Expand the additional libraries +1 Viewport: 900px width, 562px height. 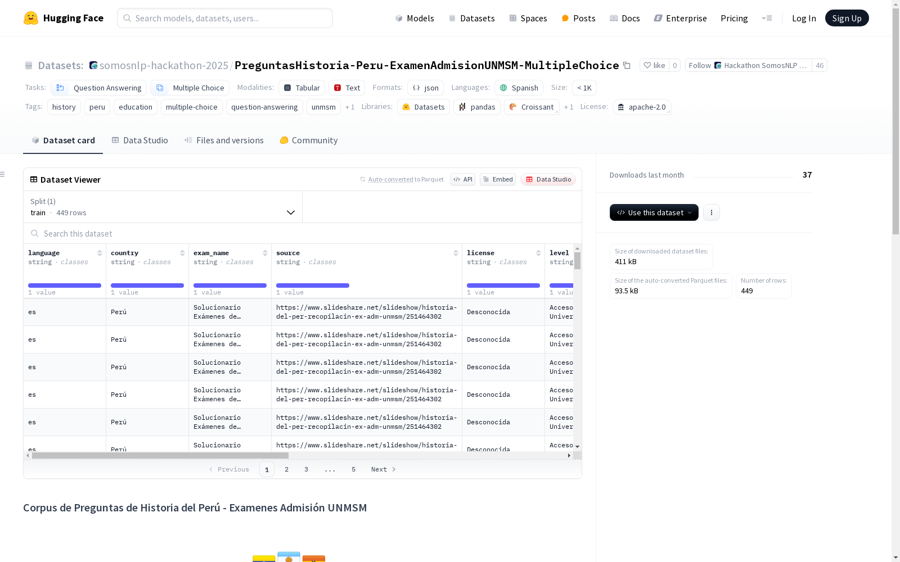pyautogui.click(x=569, y=107)
